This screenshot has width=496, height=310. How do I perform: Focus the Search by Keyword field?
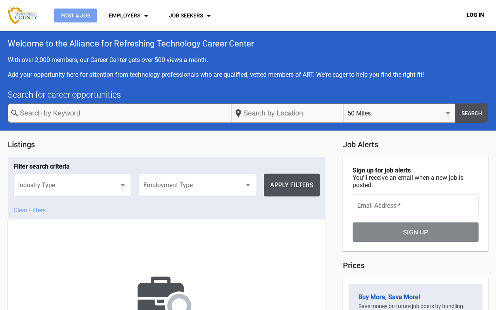click(120, 113)
